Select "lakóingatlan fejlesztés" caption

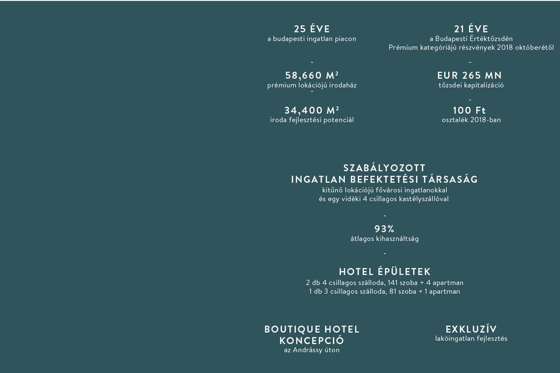[x=471, y=338]
